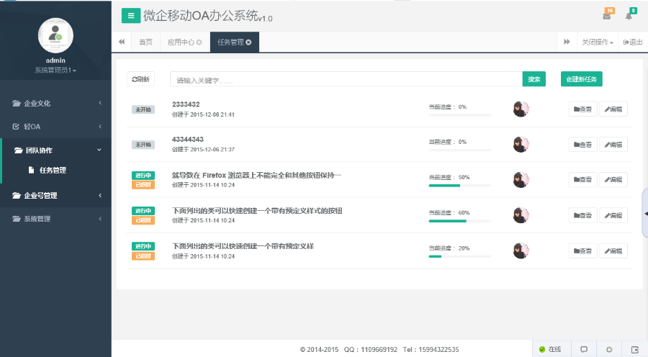Click the green hamburger menu toggle button
The height and width of the screenshot is (357, 648).
130,16
